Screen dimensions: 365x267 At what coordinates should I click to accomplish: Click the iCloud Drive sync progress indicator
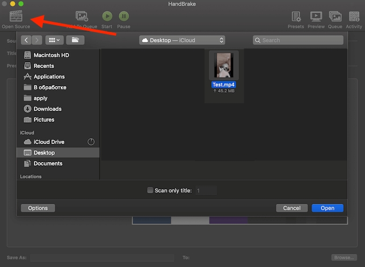[x=91, y=142]
